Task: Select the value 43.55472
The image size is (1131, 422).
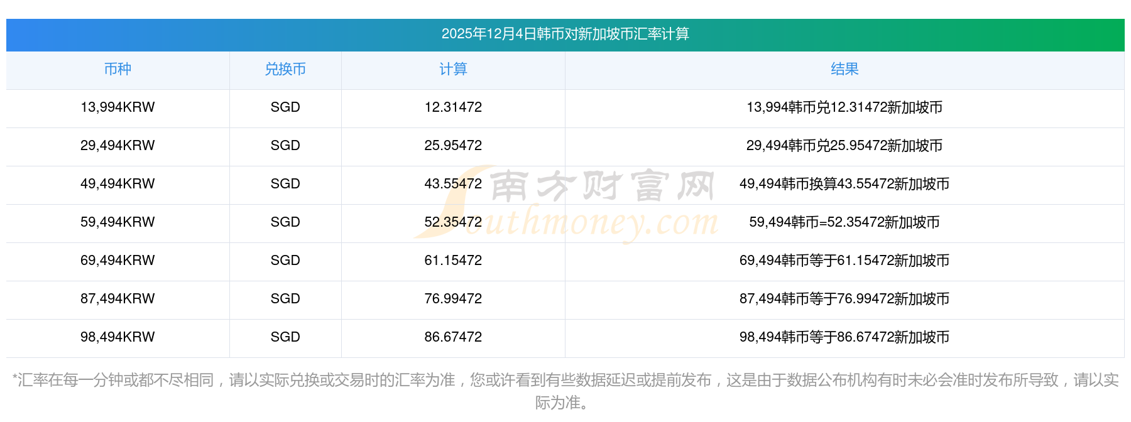Action: tap(453, 184)
